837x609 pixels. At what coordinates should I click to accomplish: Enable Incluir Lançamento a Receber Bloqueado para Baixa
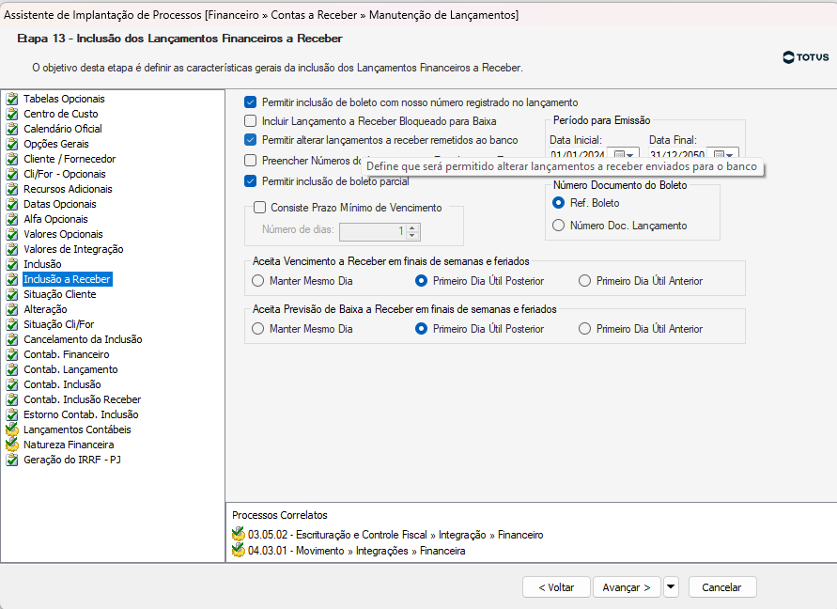point(251,121)
